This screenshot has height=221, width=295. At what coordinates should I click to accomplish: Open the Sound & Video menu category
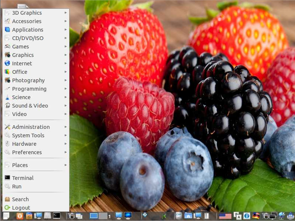pos(36,105)
